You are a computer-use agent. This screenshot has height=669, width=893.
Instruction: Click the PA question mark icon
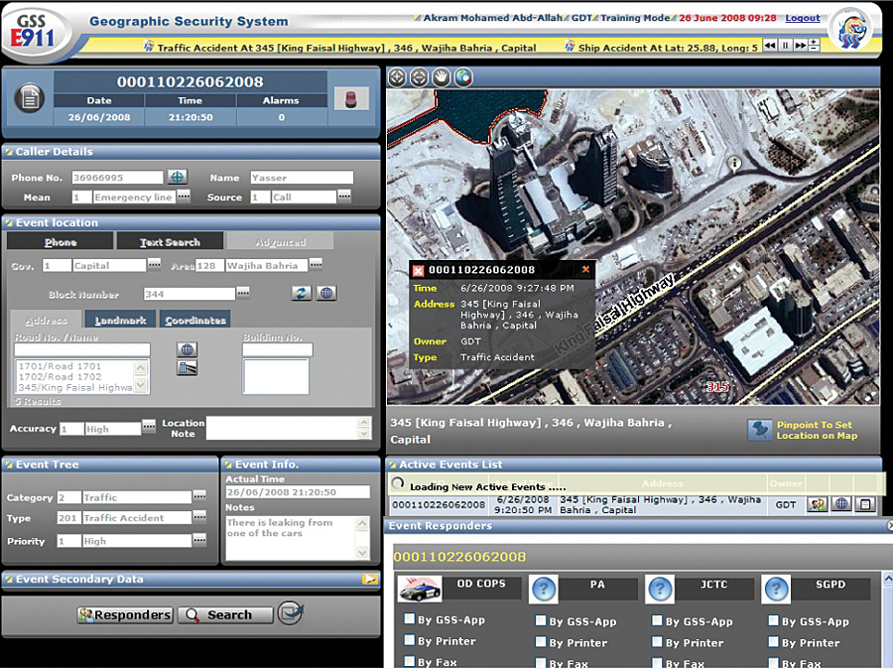(x=544, y=589)
